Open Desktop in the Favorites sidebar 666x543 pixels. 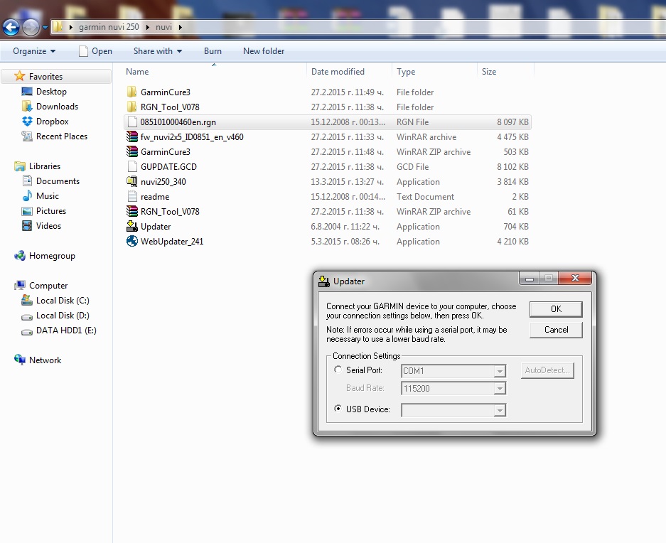pos(51,92)
